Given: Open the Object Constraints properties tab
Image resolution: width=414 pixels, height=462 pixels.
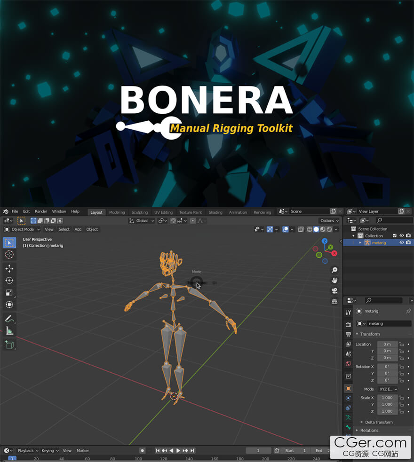Looking at the screenshot, I should [x=348, y=408].
